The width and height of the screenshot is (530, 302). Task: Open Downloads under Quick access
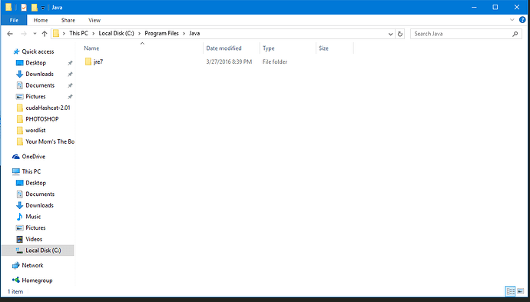(39, 74)
